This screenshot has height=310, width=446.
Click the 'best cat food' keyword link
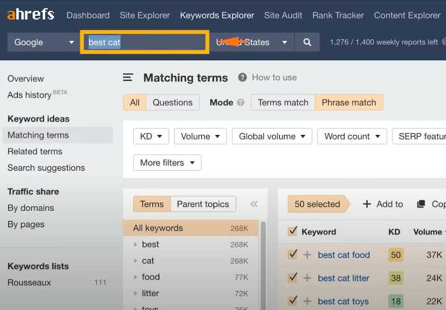pyautogui.click(x=344, y=255)
